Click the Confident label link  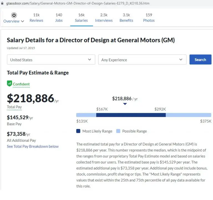(21, 84)
